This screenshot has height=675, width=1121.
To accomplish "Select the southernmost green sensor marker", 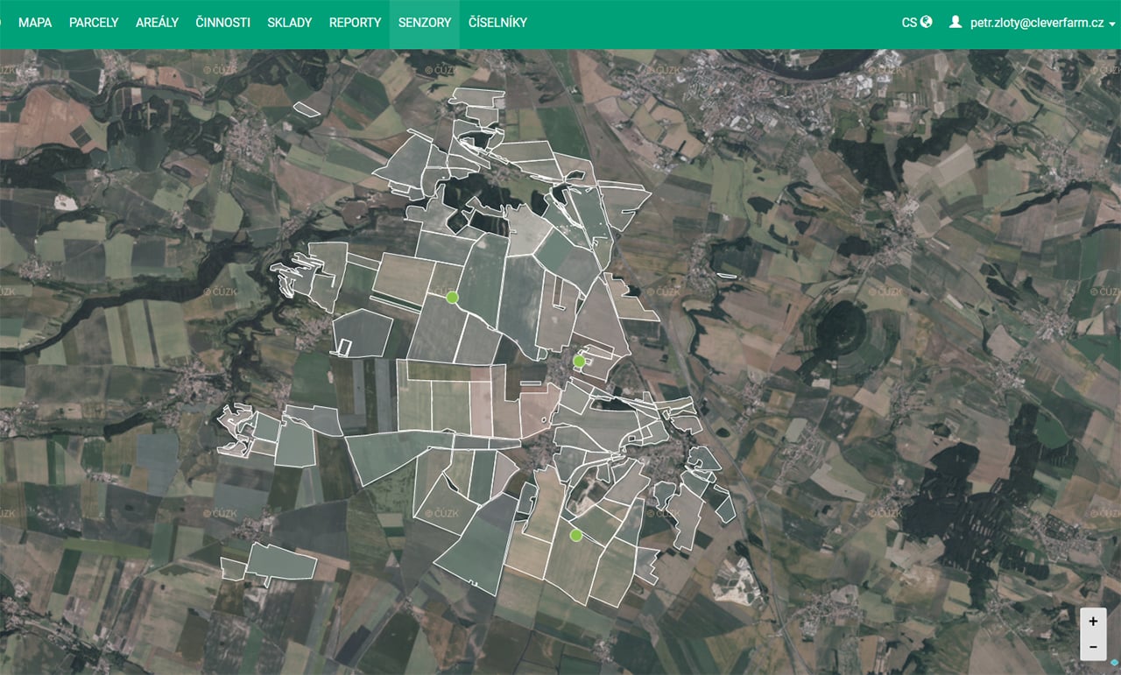I will [x=576, y=535].
